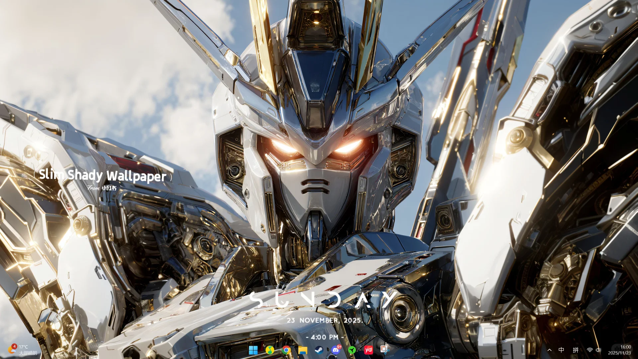Launch Steam from the taskbar

pyautogui.click(x=319, y=350)
